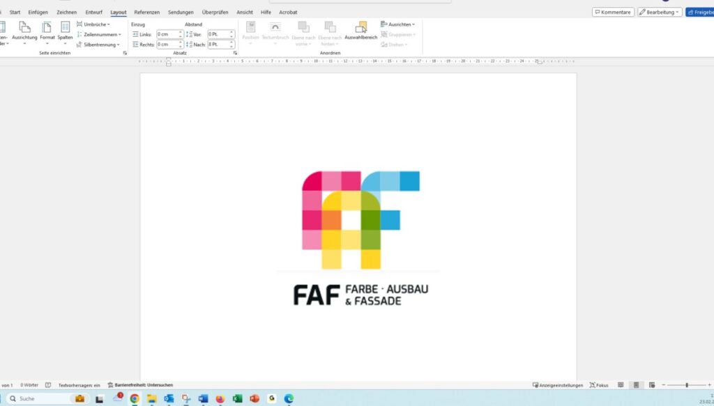
Task: Switch to the Einfügen tab
Action: [38, 13]
